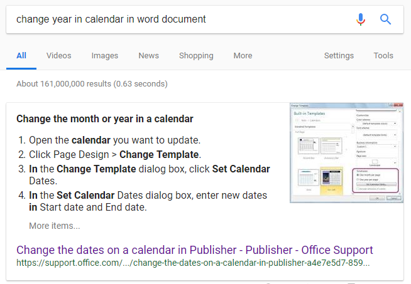This screenshot has width=411, height=284.
Task: Click the "More items..." link
Action: coord(55,226)
